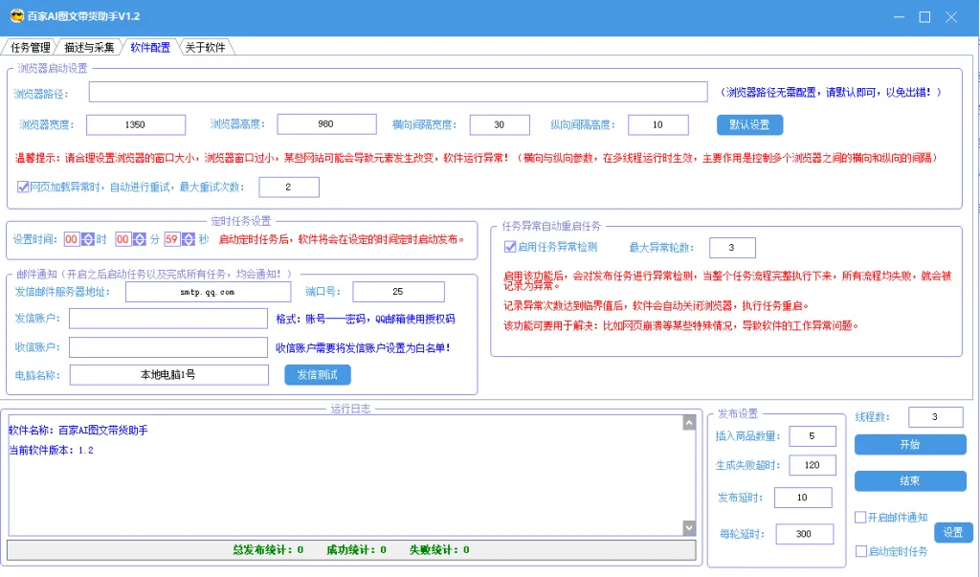980x577 pixels.
Task: Minimize the application window
Action: coord(899,17)
